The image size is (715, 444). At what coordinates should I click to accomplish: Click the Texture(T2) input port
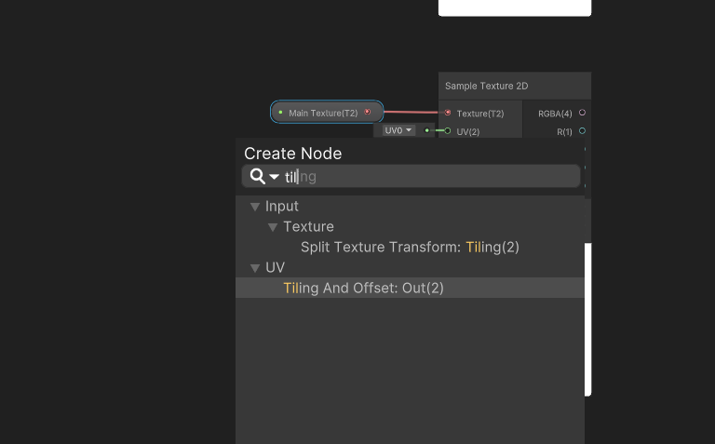point(448,113)
